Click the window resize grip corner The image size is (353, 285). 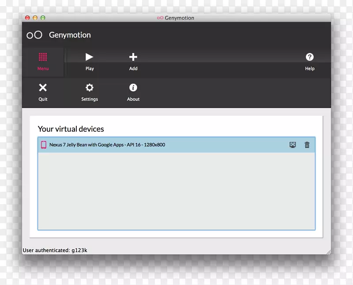328,252
